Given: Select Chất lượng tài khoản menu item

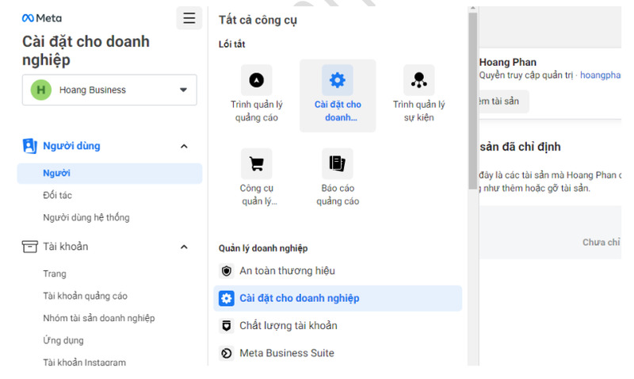Looking at the screenshot, I should tap(338, 326).
